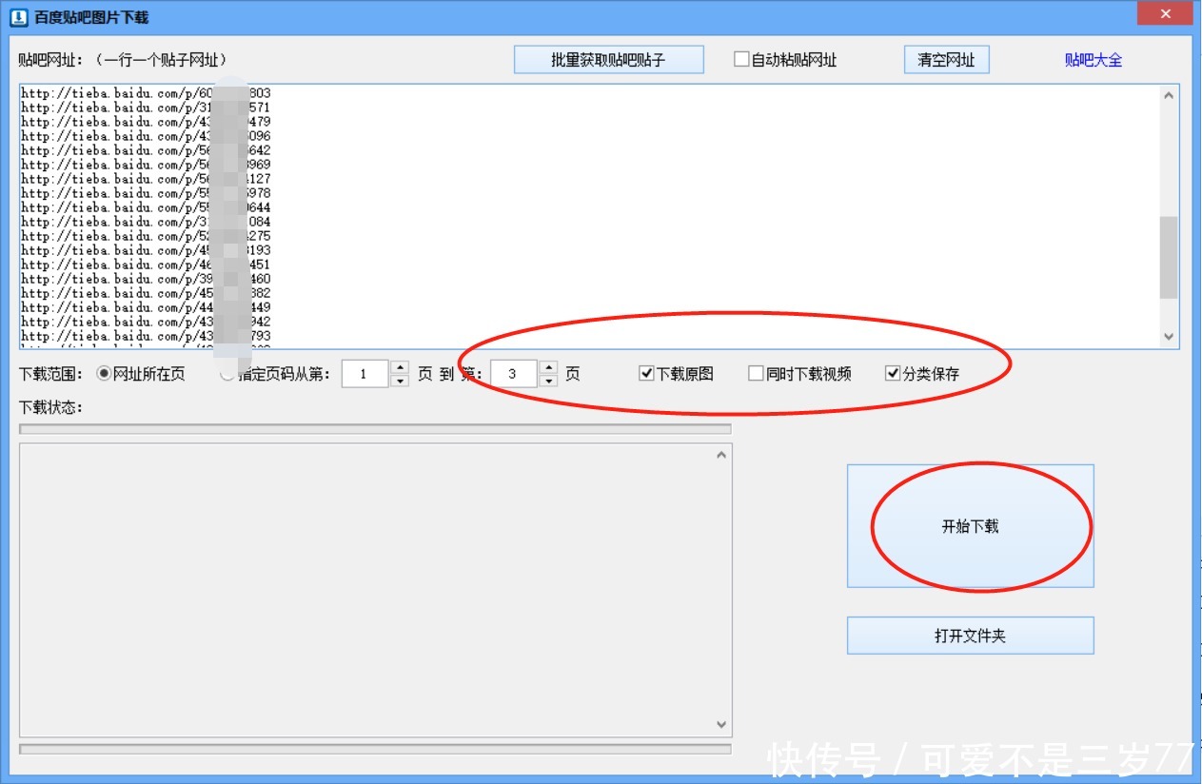Select the 指定页码从第 radio option
The height and width of the screenshot is (784, 1202).
[x=227, y=373]
